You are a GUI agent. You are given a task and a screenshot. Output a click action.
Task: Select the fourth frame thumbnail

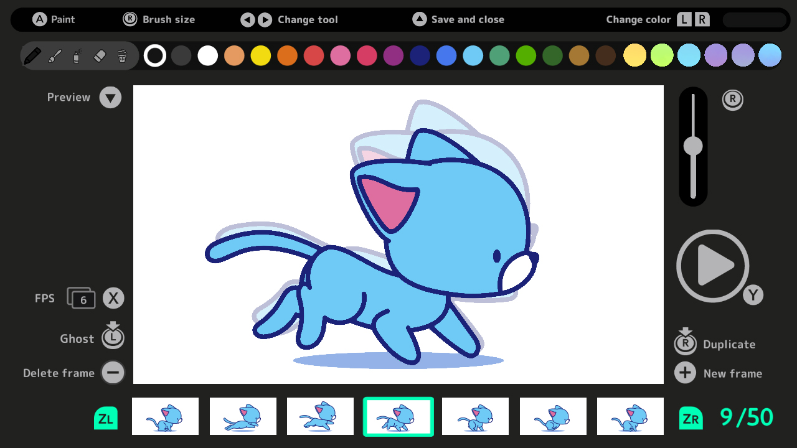398,416
